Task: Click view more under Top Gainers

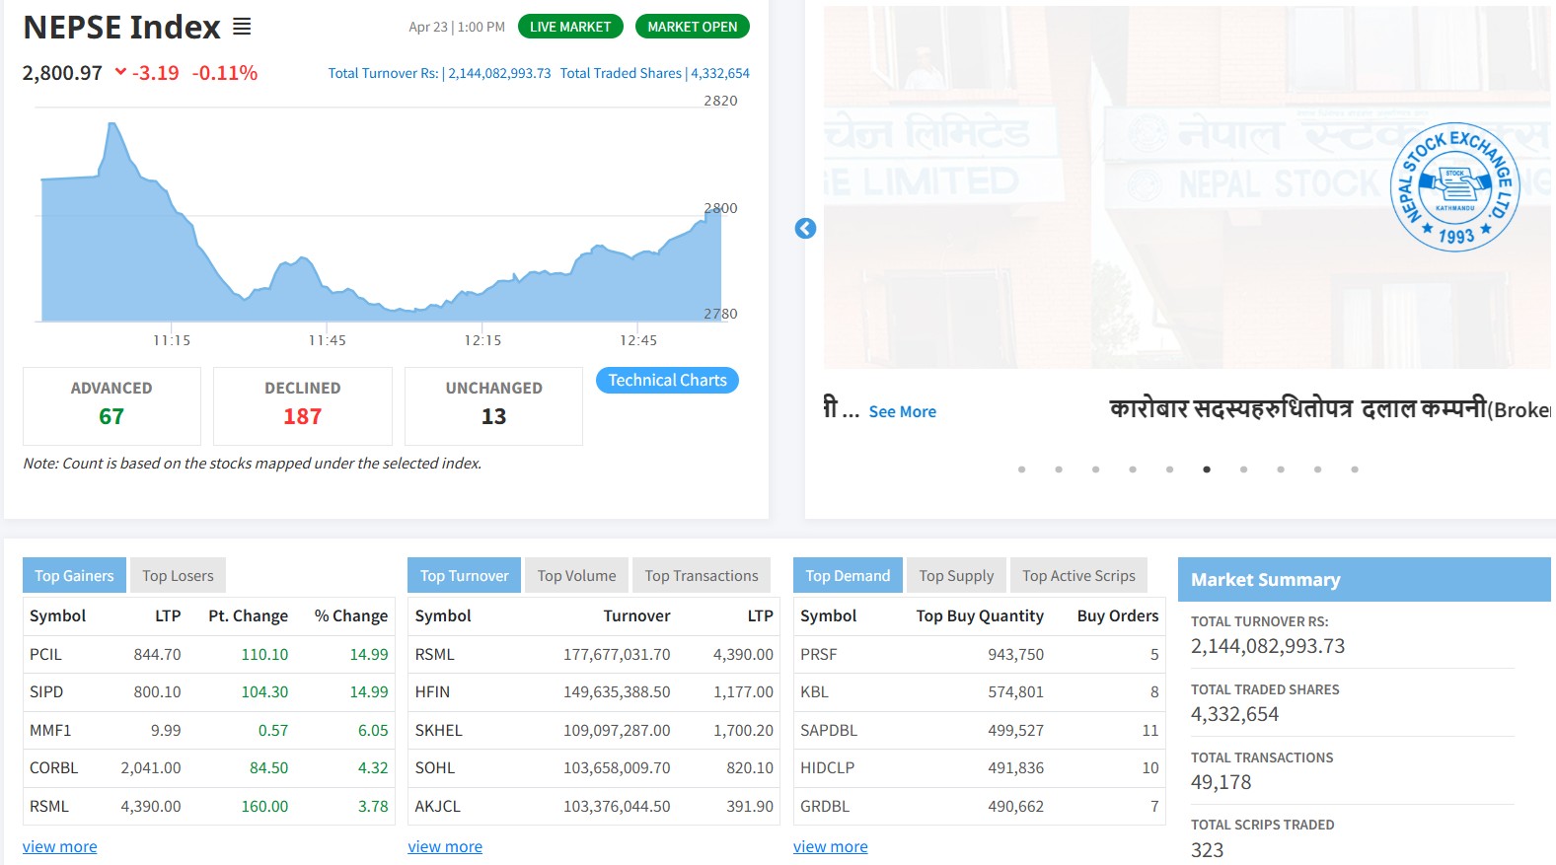Action: (x=60, y=846)
